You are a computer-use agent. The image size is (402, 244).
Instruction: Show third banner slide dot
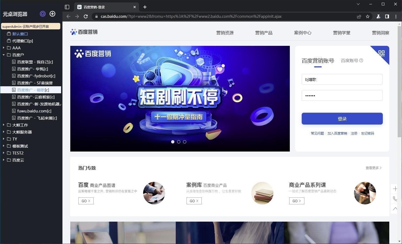tap(185, 142)
